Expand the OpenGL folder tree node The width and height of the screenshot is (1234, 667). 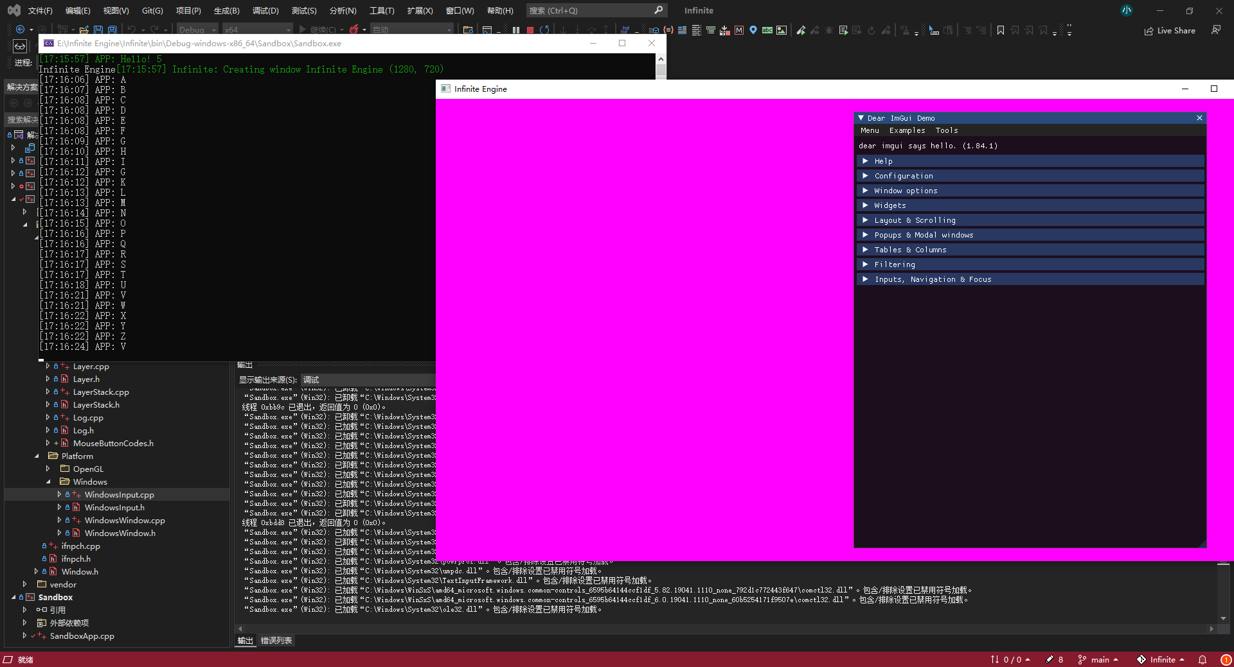pyautogui.click(x=48, y=469)
